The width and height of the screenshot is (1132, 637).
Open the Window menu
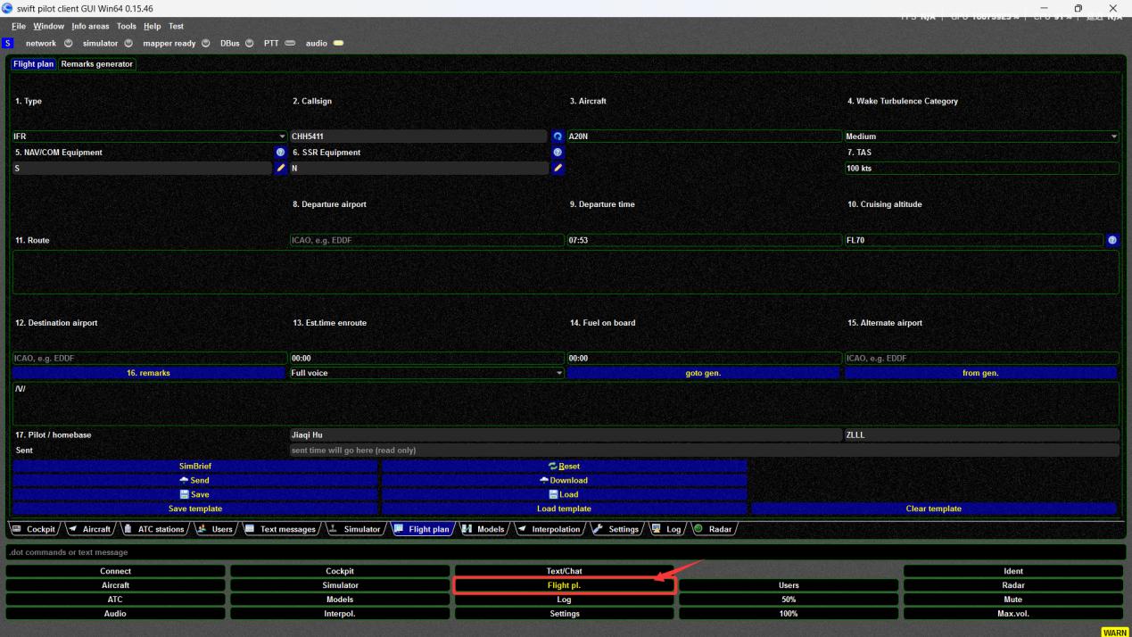tap(49, 26)
